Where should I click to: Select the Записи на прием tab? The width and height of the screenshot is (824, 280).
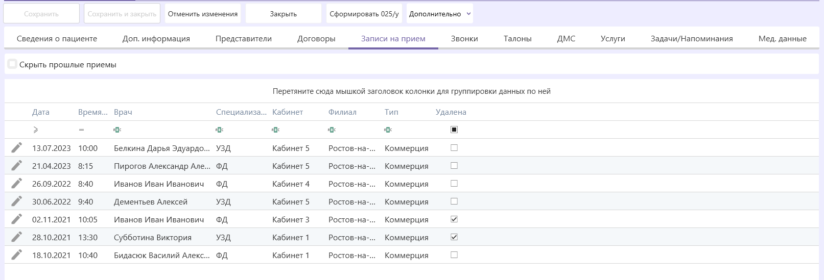coord(393,39)
